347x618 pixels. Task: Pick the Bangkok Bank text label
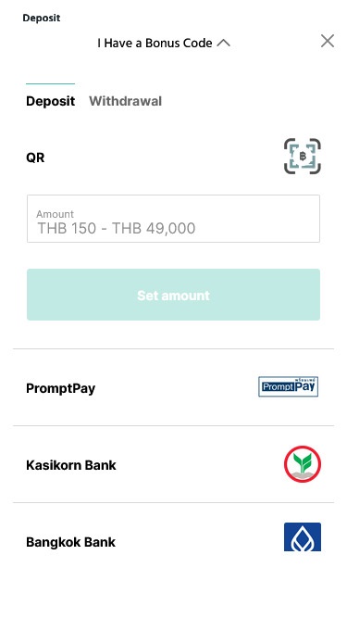[71, 542]
